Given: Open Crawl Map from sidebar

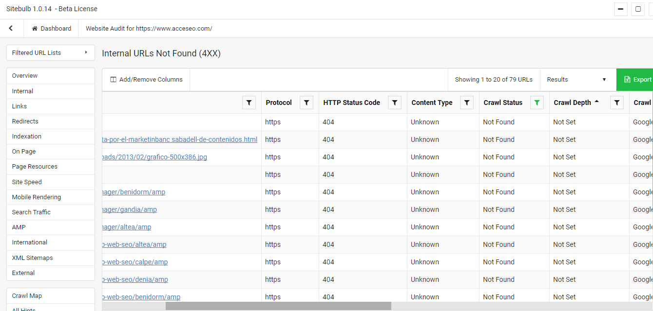Looking at the screenshot, I should click(x=27, y=296).
